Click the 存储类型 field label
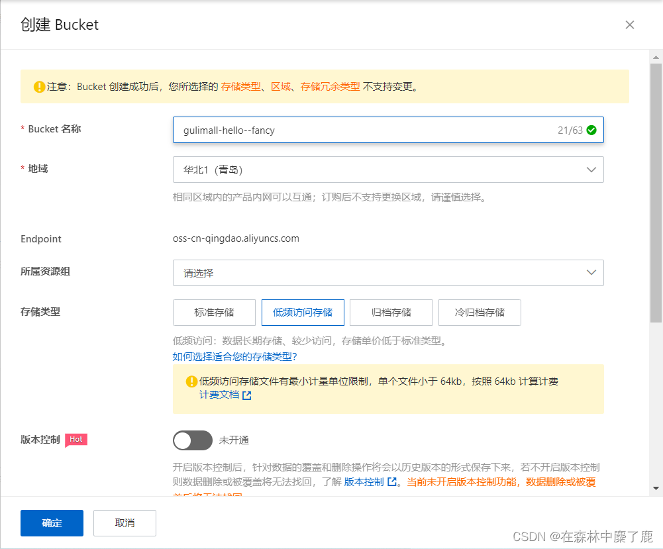663x549 pixels. [40, 312]
